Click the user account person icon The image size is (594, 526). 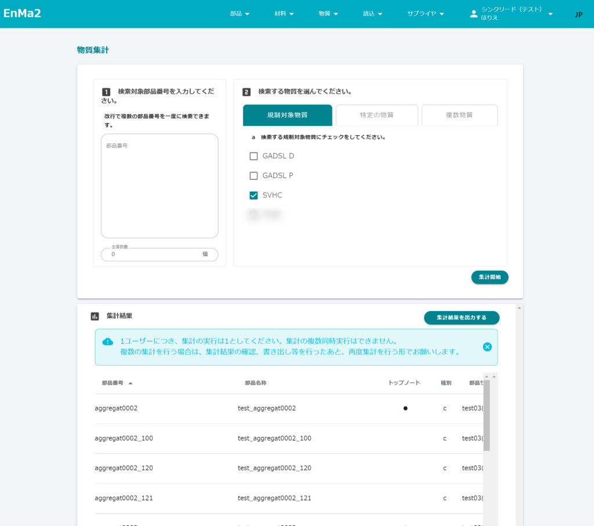click(x=473, y=14)
